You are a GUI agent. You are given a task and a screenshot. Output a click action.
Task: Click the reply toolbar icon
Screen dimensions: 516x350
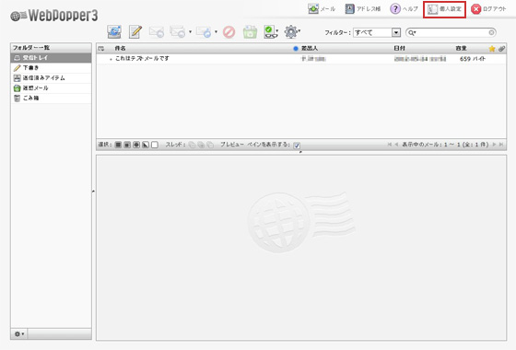pyautogui.click(x=157, y=32)
